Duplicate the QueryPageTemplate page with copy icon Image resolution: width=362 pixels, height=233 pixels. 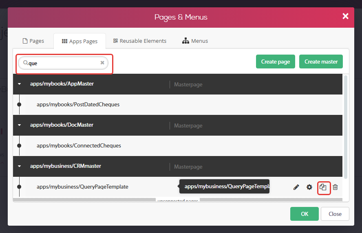pos(323,187)
